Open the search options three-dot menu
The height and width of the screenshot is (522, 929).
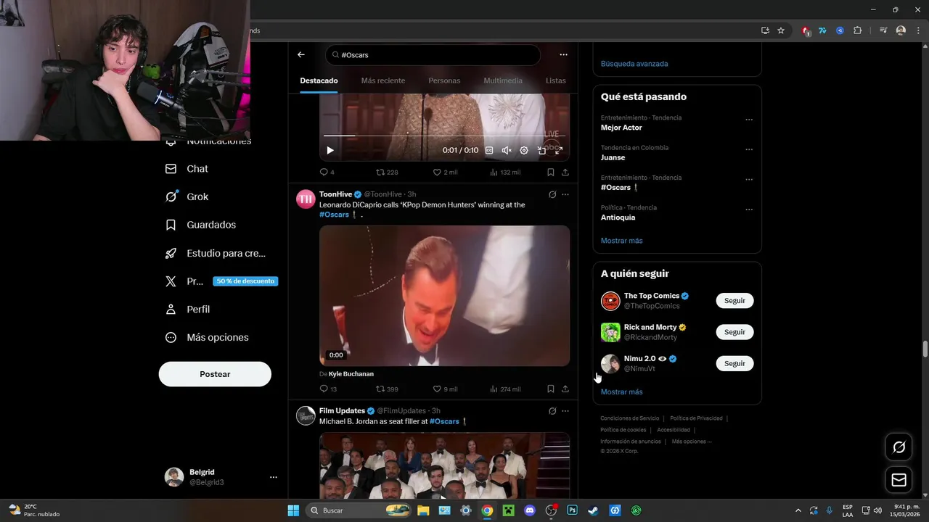(563, 54)
